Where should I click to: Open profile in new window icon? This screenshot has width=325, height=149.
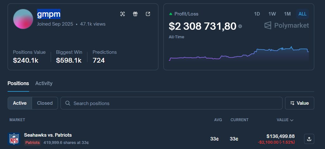[x=148, y=14]
